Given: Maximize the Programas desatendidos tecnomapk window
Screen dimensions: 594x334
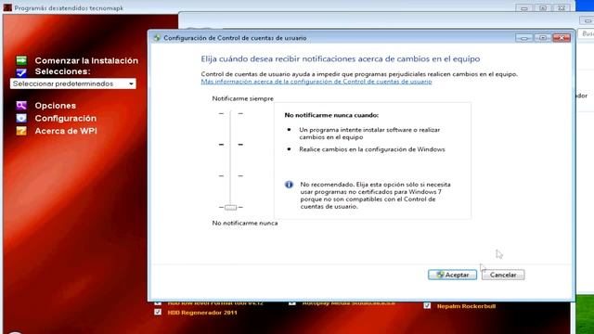Looking at the screenshot, I should point(543,8).
